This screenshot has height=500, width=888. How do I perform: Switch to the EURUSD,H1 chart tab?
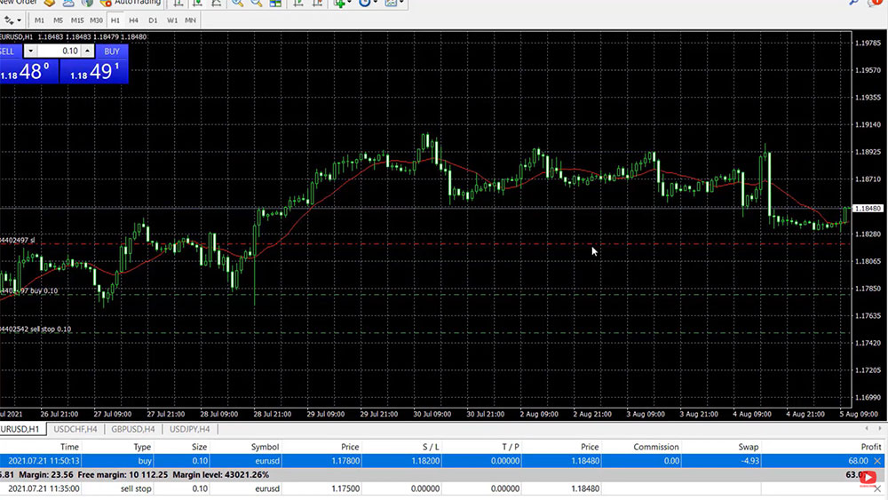pos(23,429)
